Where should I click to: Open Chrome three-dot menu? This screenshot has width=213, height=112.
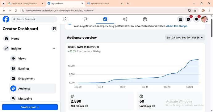pyautogui.click(x=209, y=11)
